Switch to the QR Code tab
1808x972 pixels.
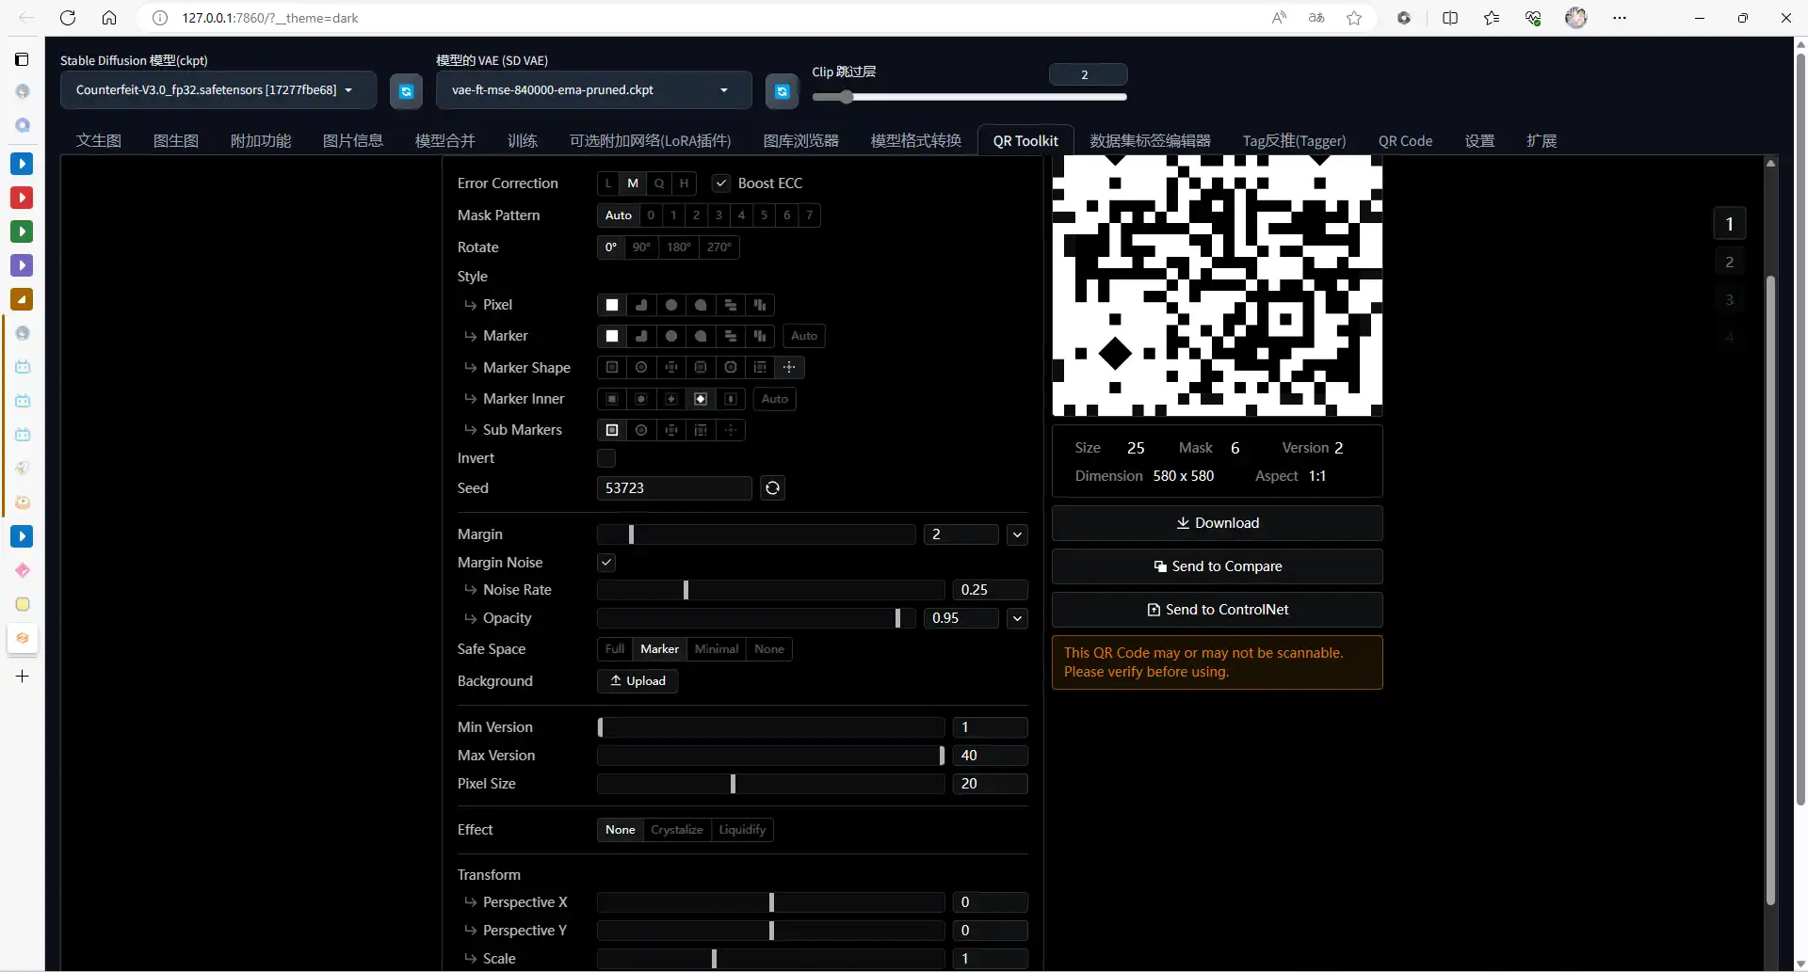pyautogui.click(x=1405, y=141)
